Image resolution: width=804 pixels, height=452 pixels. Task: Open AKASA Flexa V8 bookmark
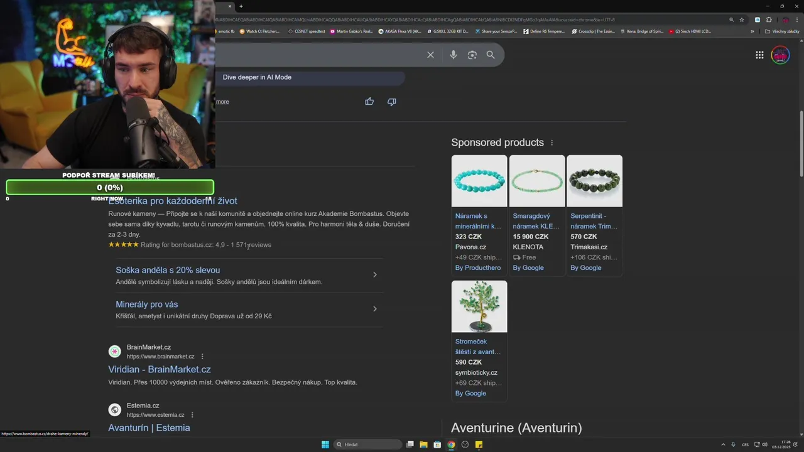click(399, 31)
